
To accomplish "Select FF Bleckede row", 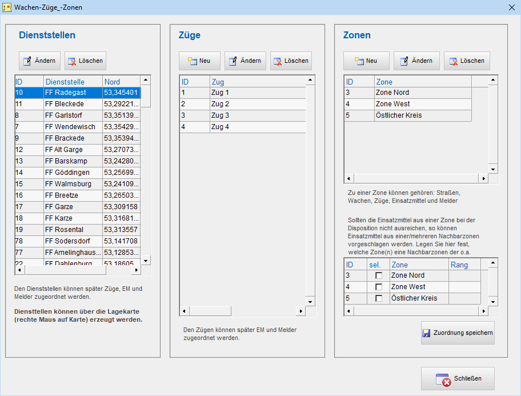I will (72, 104).
